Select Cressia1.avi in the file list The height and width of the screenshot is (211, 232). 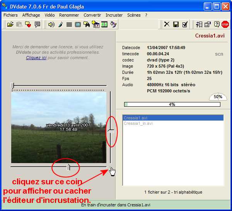click(173, 118)
